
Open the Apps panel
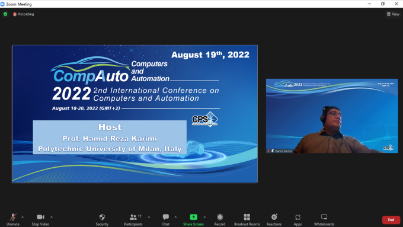(298, 219)
